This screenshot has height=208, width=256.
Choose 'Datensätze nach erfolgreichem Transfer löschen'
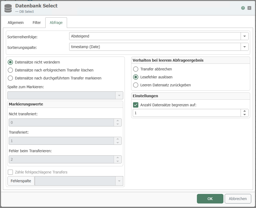point(10,70)
